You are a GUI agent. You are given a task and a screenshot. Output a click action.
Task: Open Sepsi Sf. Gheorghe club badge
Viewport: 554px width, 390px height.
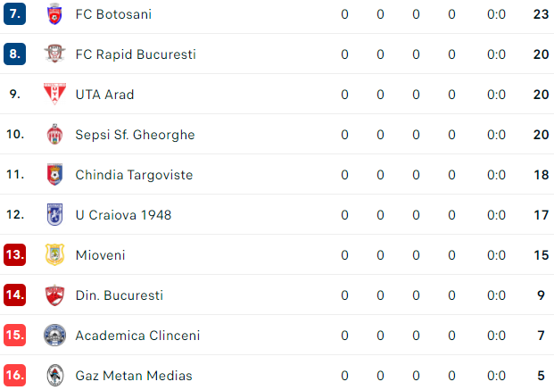click(54, 134)
